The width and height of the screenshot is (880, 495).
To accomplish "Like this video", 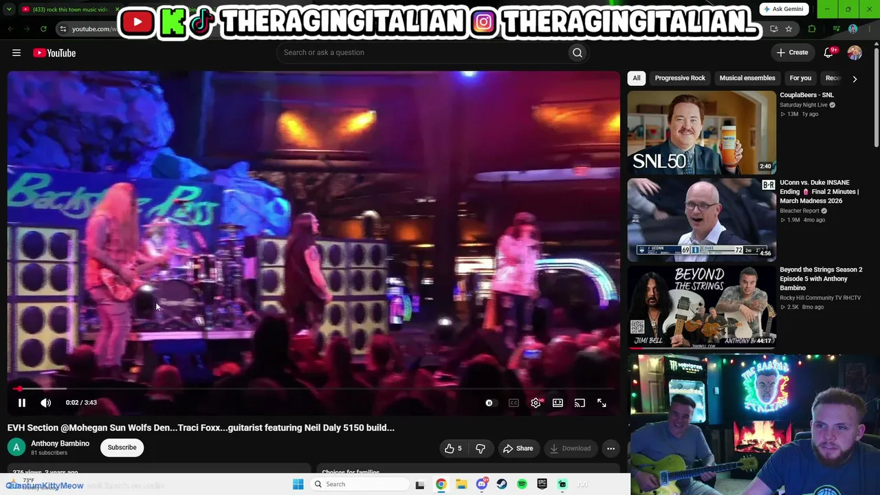I will click(453, 448).
